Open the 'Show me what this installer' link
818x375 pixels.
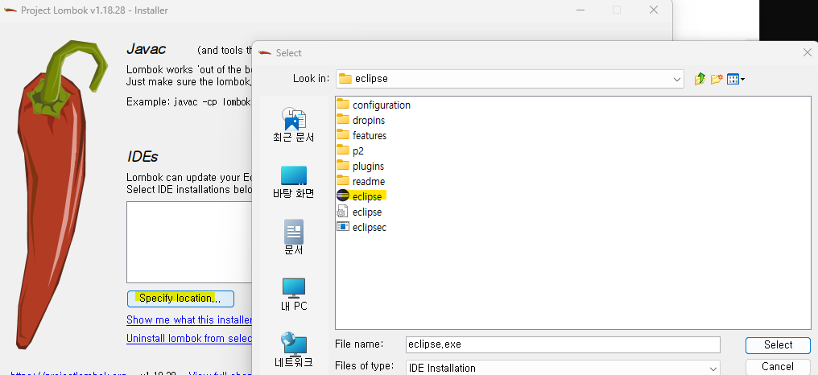coord(189,319)
